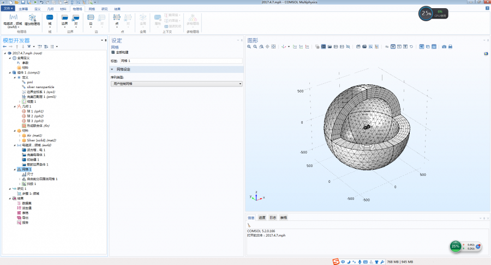
Task: Expand the Air (mat1) material node
Action: [x=19, y=135]
